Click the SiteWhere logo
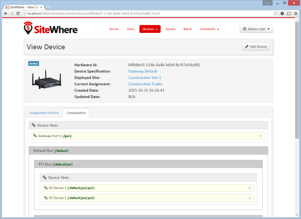Viewport: 301px width, 219px height. [51, 28]
